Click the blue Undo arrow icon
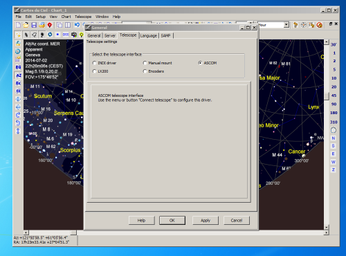This screenshot has width=346, height=256. pos(77,25)
